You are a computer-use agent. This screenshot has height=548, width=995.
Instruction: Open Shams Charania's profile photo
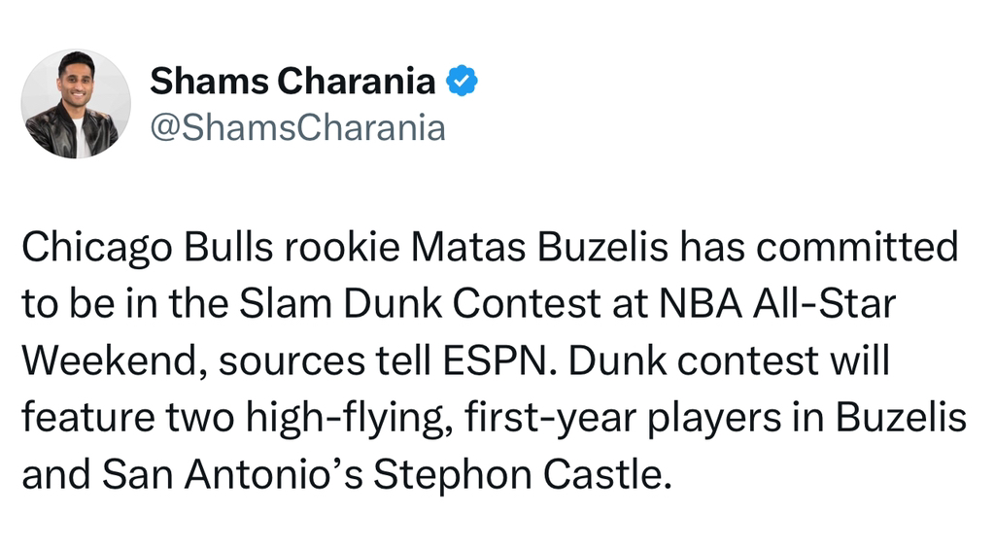coord(76,104)
